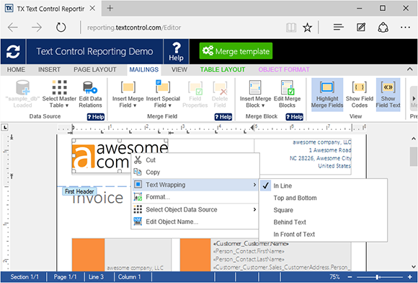
Task: Select the In Line wrapping option
Action: (323, 186)
